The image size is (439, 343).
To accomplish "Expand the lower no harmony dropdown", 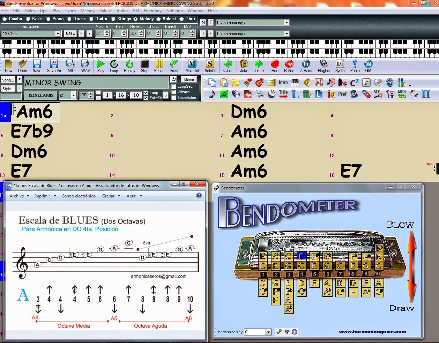I will 287,34.
